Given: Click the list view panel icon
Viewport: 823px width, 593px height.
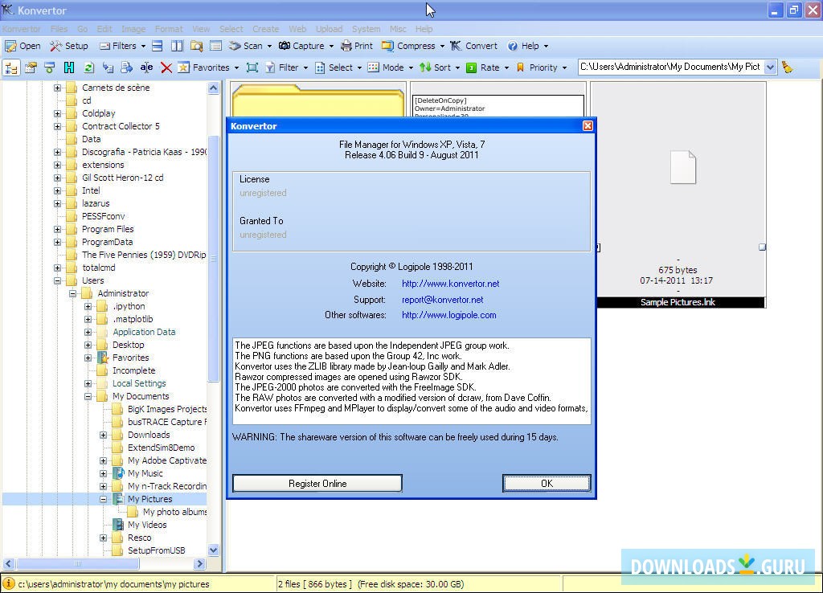Looking at the screenshot, I should tap(215, 46).
